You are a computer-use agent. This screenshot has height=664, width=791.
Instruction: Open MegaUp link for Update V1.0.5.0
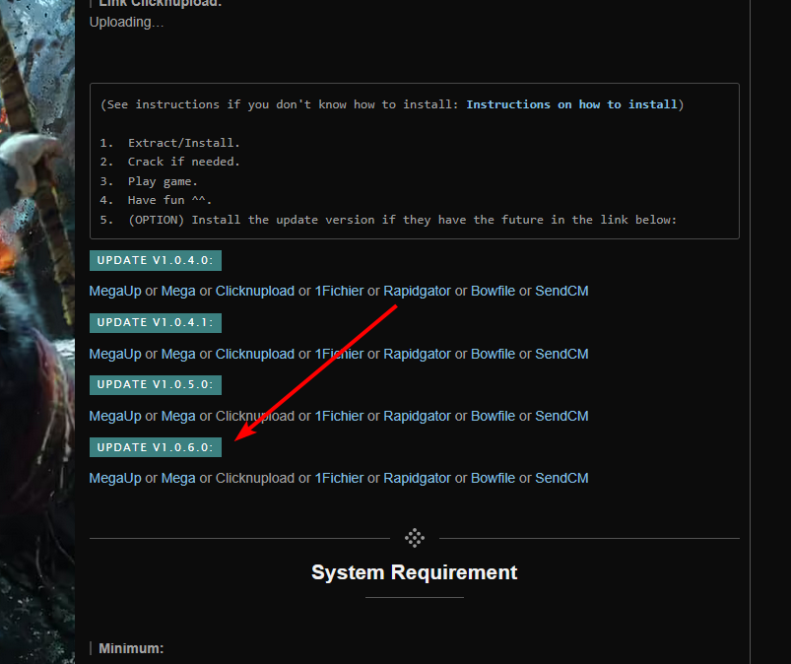115,416
